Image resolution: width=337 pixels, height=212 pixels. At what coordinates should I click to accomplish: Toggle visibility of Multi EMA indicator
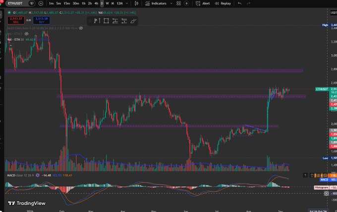pos(81,28)
